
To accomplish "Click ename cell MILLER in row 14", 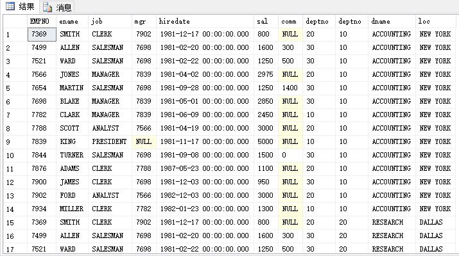I will point(73,209).
